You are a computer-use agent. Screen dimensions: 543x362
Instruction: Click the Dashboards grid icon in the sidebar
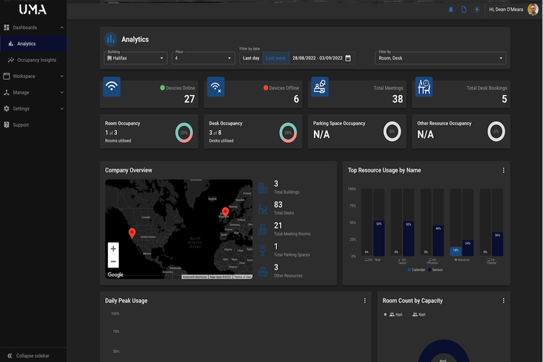pyautogui.click(x=6, y=27)
